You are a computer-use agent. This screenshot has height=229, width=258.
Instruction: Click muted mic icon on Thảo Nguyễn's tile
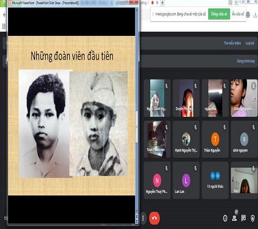coord(225,127)
